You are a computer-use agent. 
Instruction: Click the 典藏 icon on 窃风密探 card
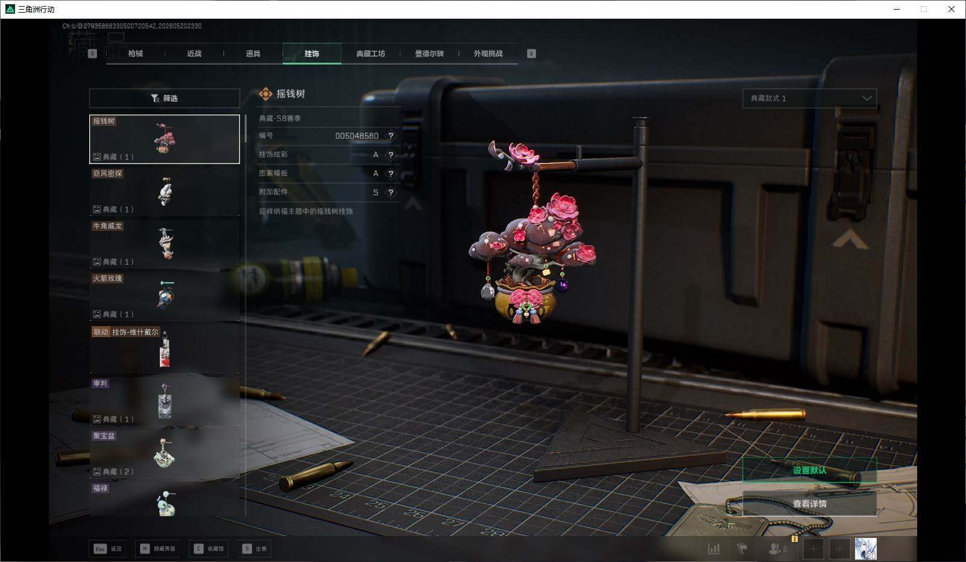[96, 209]
